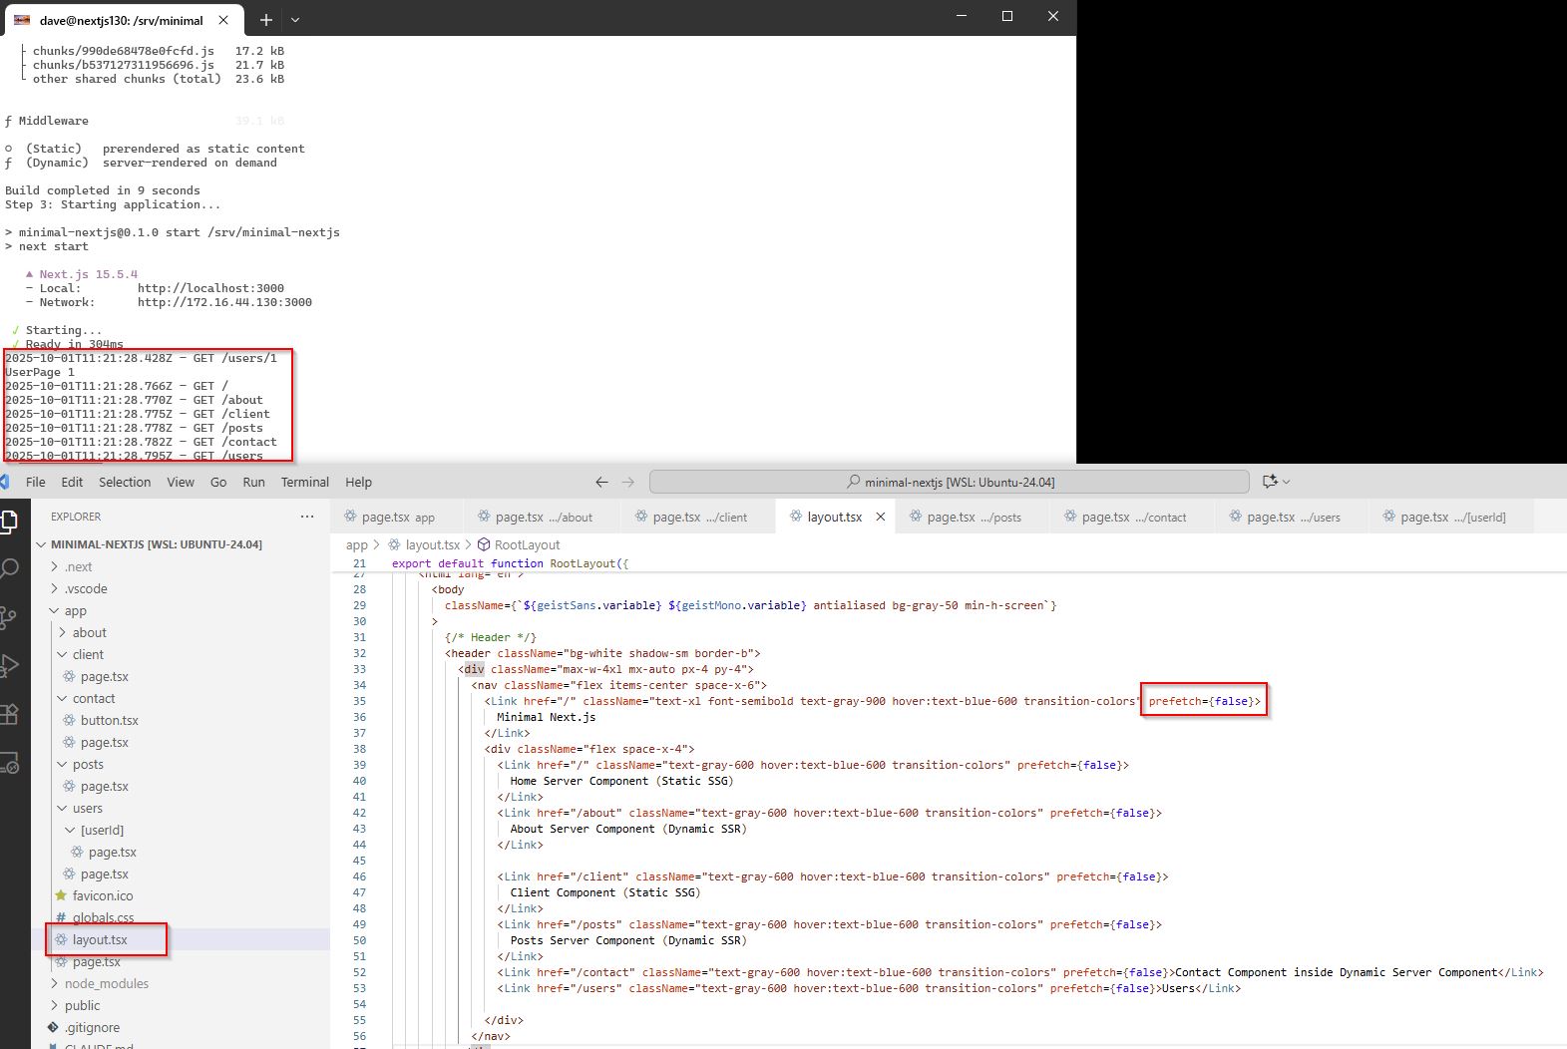
Task: Open Explorer's more actions ellipsis
Action: 307,517
